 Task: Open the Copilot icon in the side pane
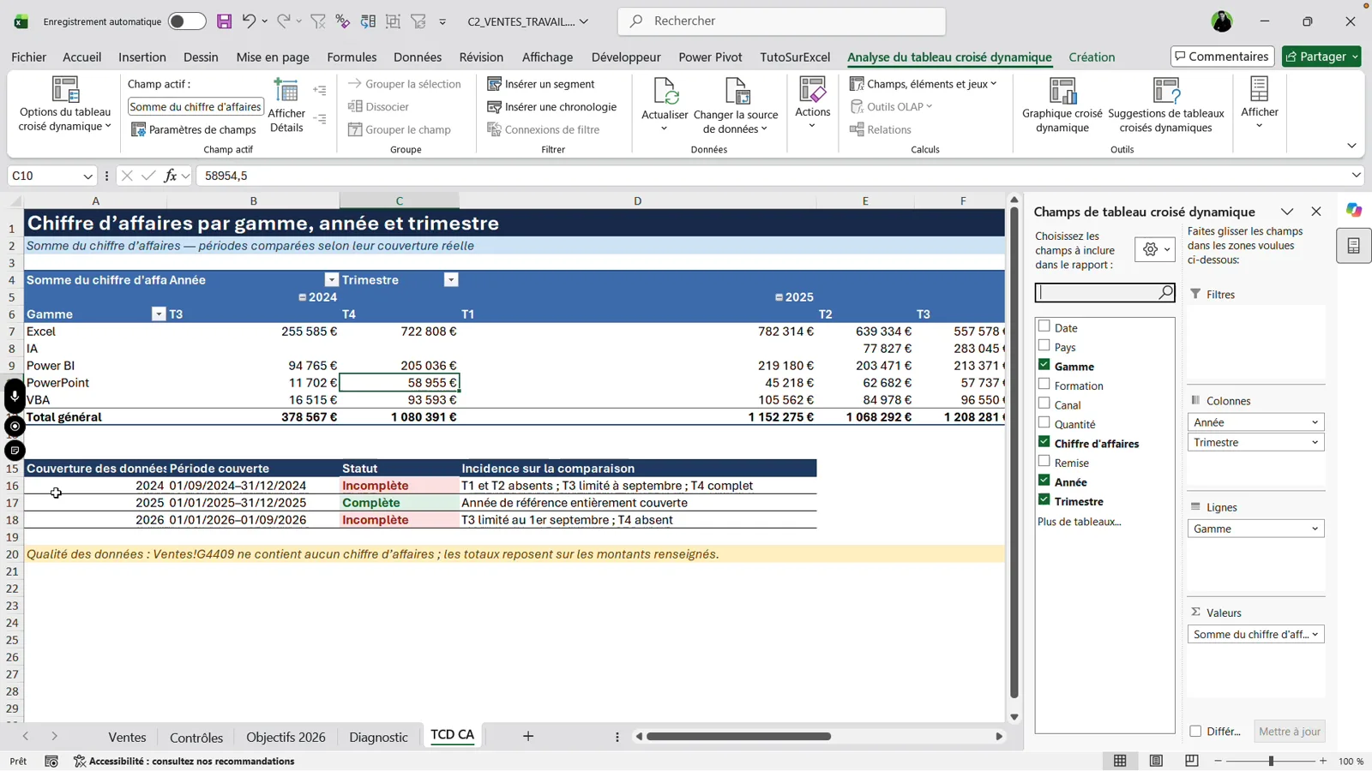tap(1354, 211)
